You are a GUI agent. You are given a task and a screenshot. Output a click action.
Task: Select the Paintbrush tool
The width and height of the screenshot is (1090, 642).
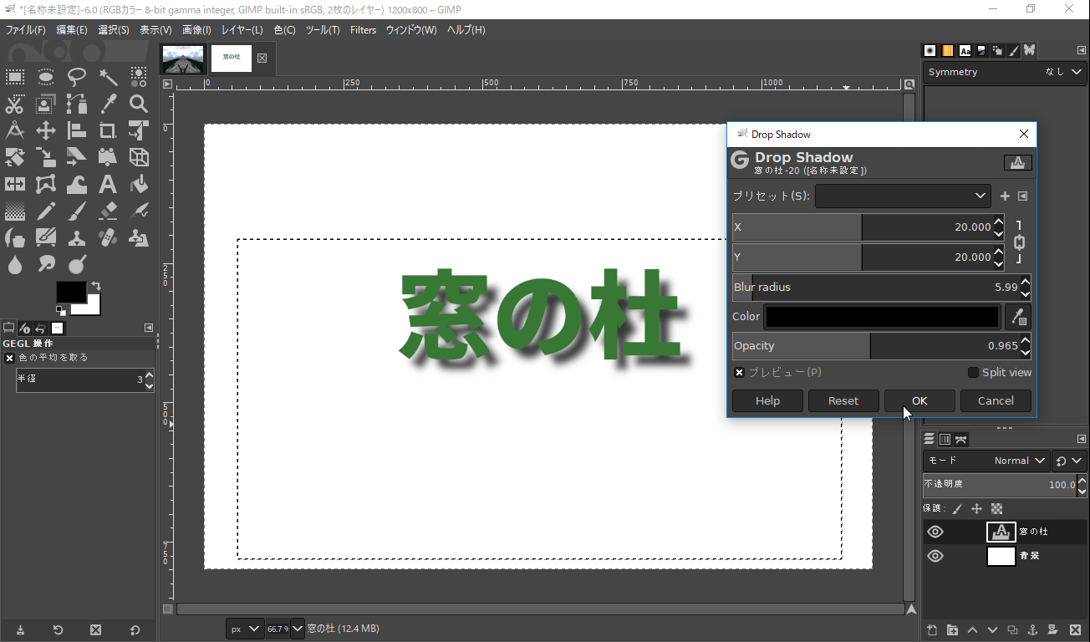coord(77,211)
